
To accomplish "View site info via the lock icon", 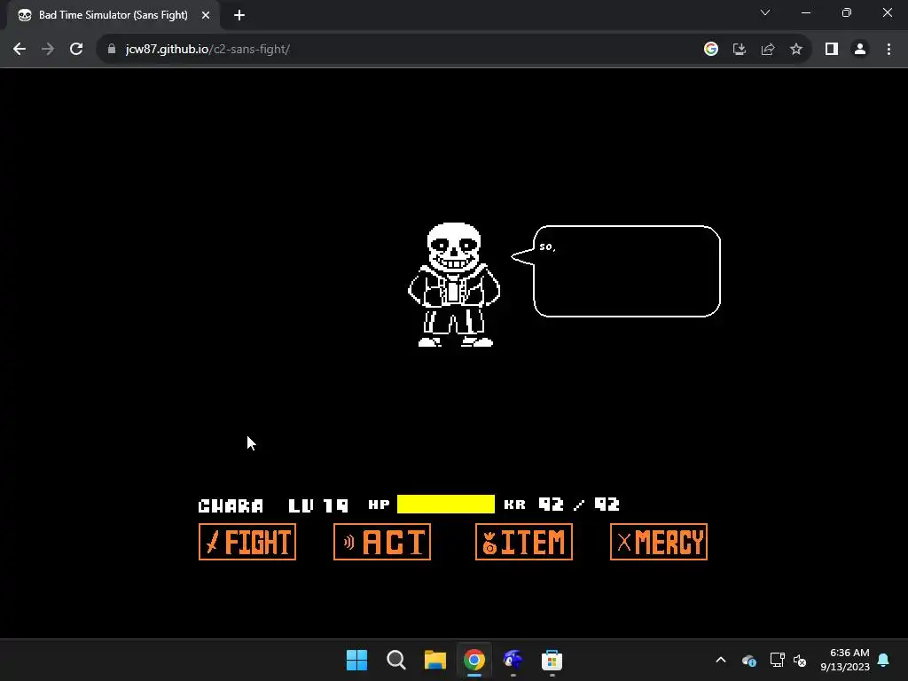I will [x=112, y=50].
